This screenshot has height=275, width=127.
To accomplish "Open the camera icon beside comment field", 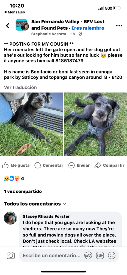I will coord(11,255).
